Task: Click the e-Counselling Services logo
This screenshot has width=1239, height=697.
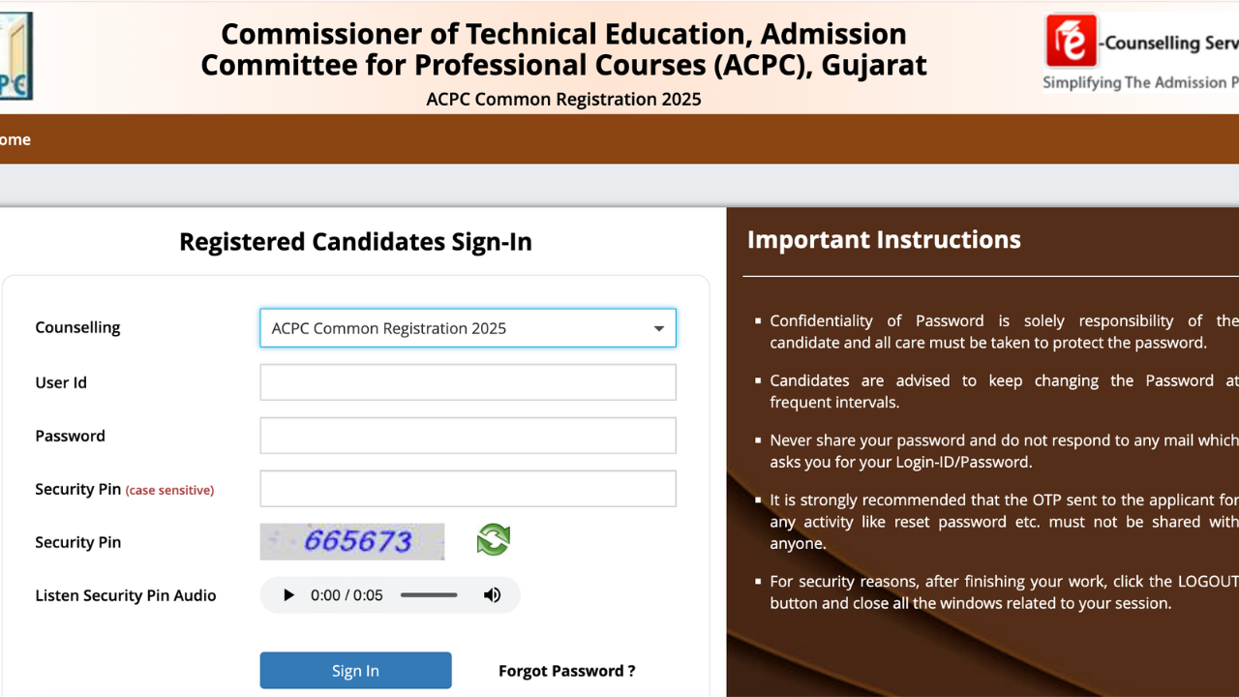Action: tap(1141, 52)
